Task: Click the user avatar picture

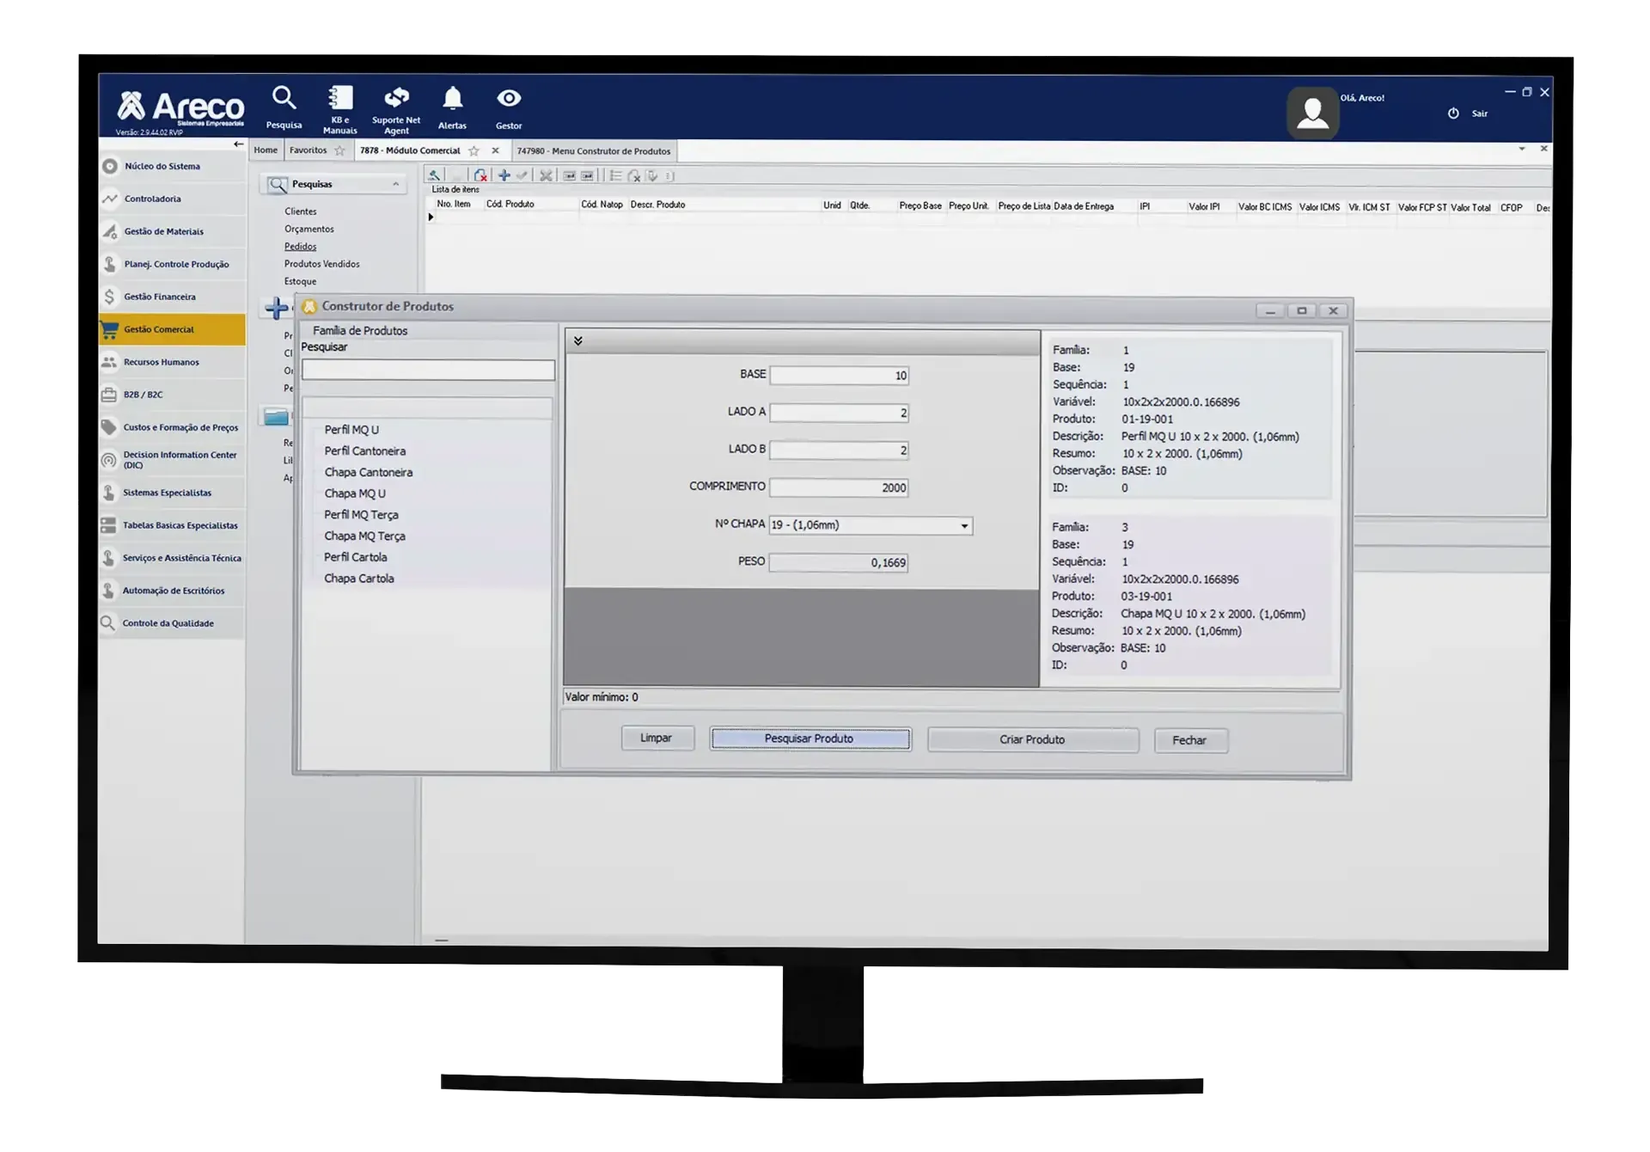Action: tap(1312, 113)
